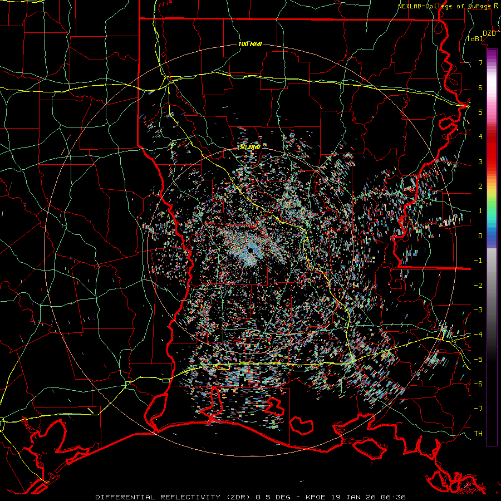The image size is (501, 501).
Task: Click the -5 dB value on the color scale
Action: point(478,360)
